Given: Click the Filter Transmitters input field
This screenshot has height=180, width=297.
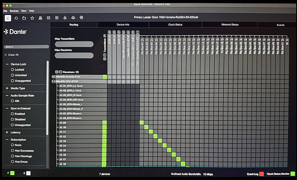Looking at the screenshot, I should pos(74,44).
